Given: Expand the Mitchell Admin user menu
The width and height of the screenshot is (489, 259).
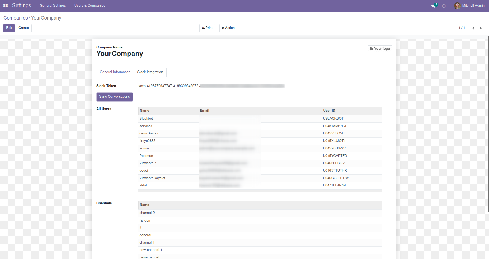Looking at the screenshot, I should click(473, 6).
